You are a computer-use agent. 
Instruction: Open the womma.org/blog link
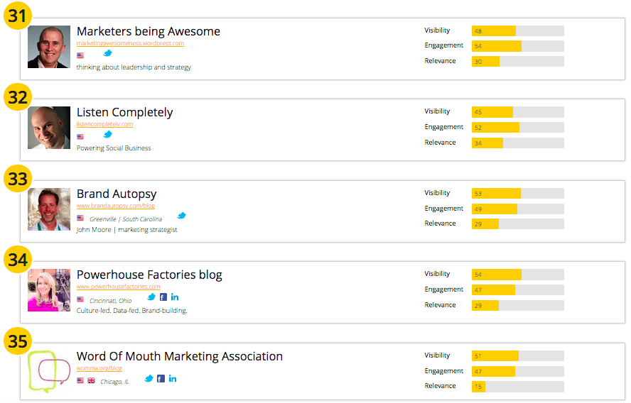pyautogui.click(x=99, y=368)
